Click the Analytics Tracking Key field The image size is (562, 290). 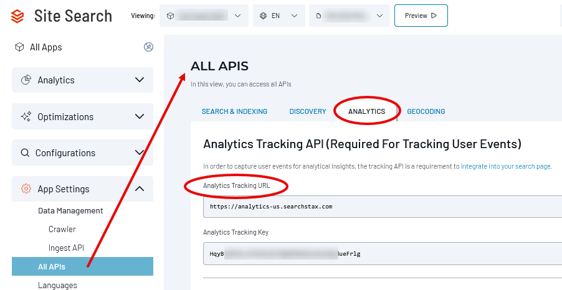point(383,254)
